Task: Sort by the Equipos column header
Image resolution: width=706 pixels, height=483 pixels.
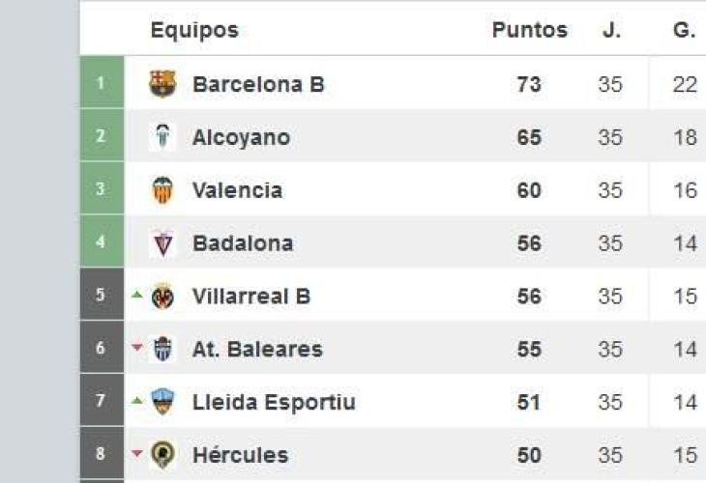Action: (193, 30)
